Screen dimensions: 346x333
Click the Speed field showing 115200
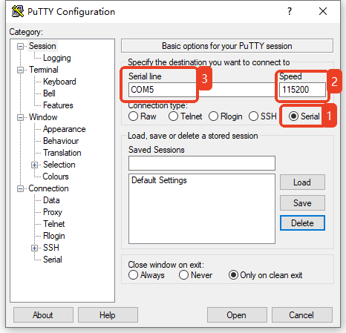click(x=302, y=90)
